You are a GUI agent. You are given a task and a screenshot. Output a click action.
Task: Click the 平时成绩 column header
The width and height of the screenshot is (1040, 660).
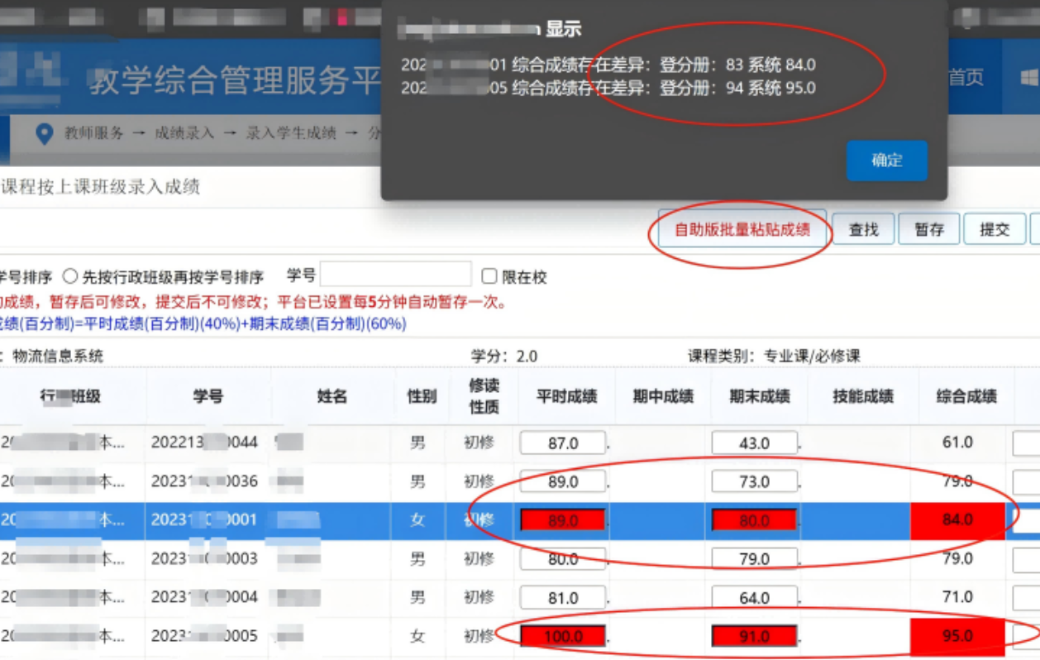pyautogui.click(x=567, y=396)
